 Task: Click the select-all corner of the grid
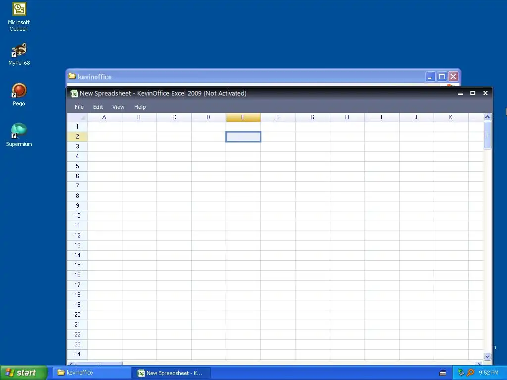[77, 117]
